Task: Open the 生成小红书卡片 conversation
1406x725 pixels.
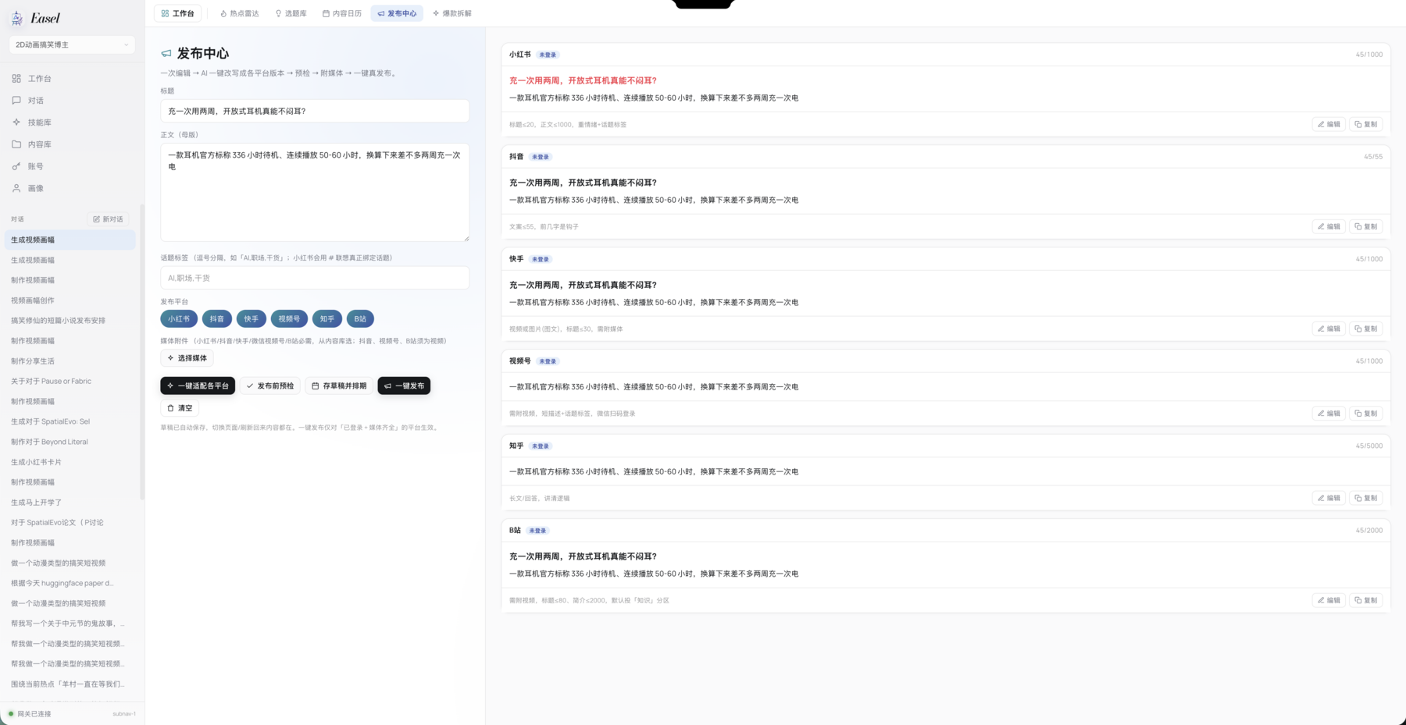Action: [70, 462]
